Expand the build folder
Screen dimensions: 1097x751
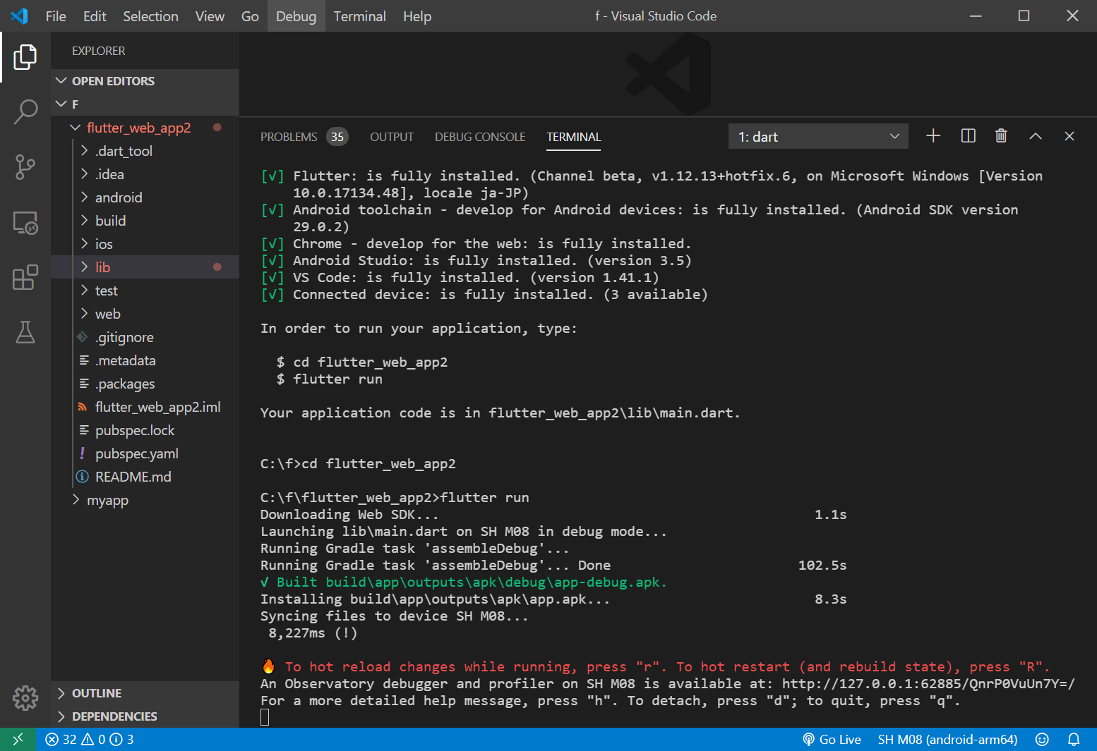click(x=145, y=221)
